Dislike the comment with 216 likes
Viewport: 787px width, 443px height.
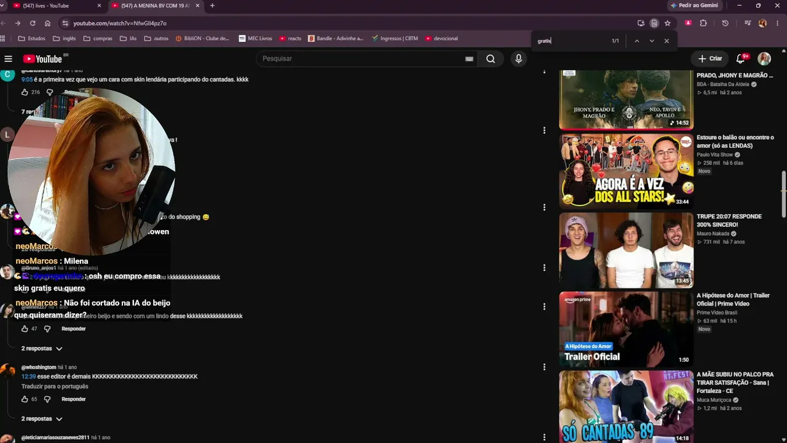50,92
